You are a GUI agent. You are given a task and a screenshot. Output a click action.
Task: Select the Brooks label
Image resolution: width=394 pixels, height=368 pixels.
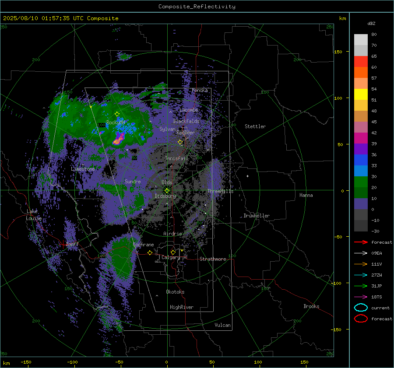(x=311, y=306)
